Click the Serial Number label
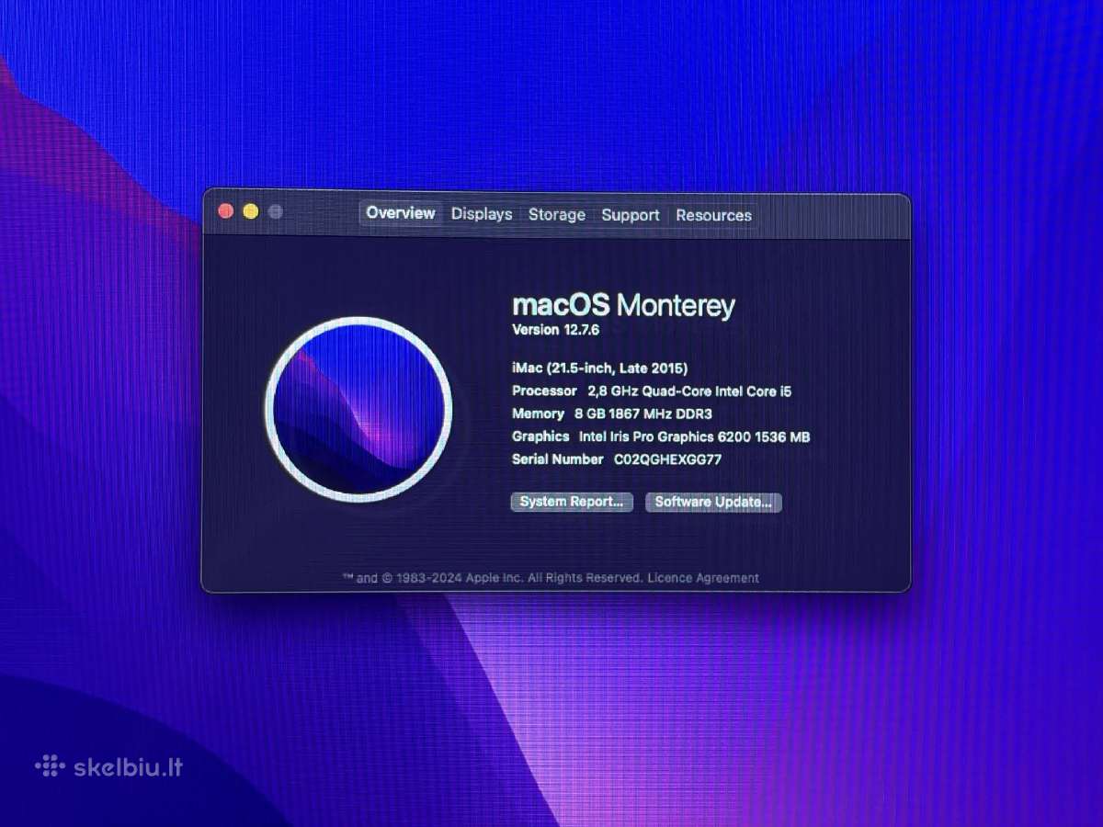This screenshot has height=827, width=1103. (x=557, y=459)
